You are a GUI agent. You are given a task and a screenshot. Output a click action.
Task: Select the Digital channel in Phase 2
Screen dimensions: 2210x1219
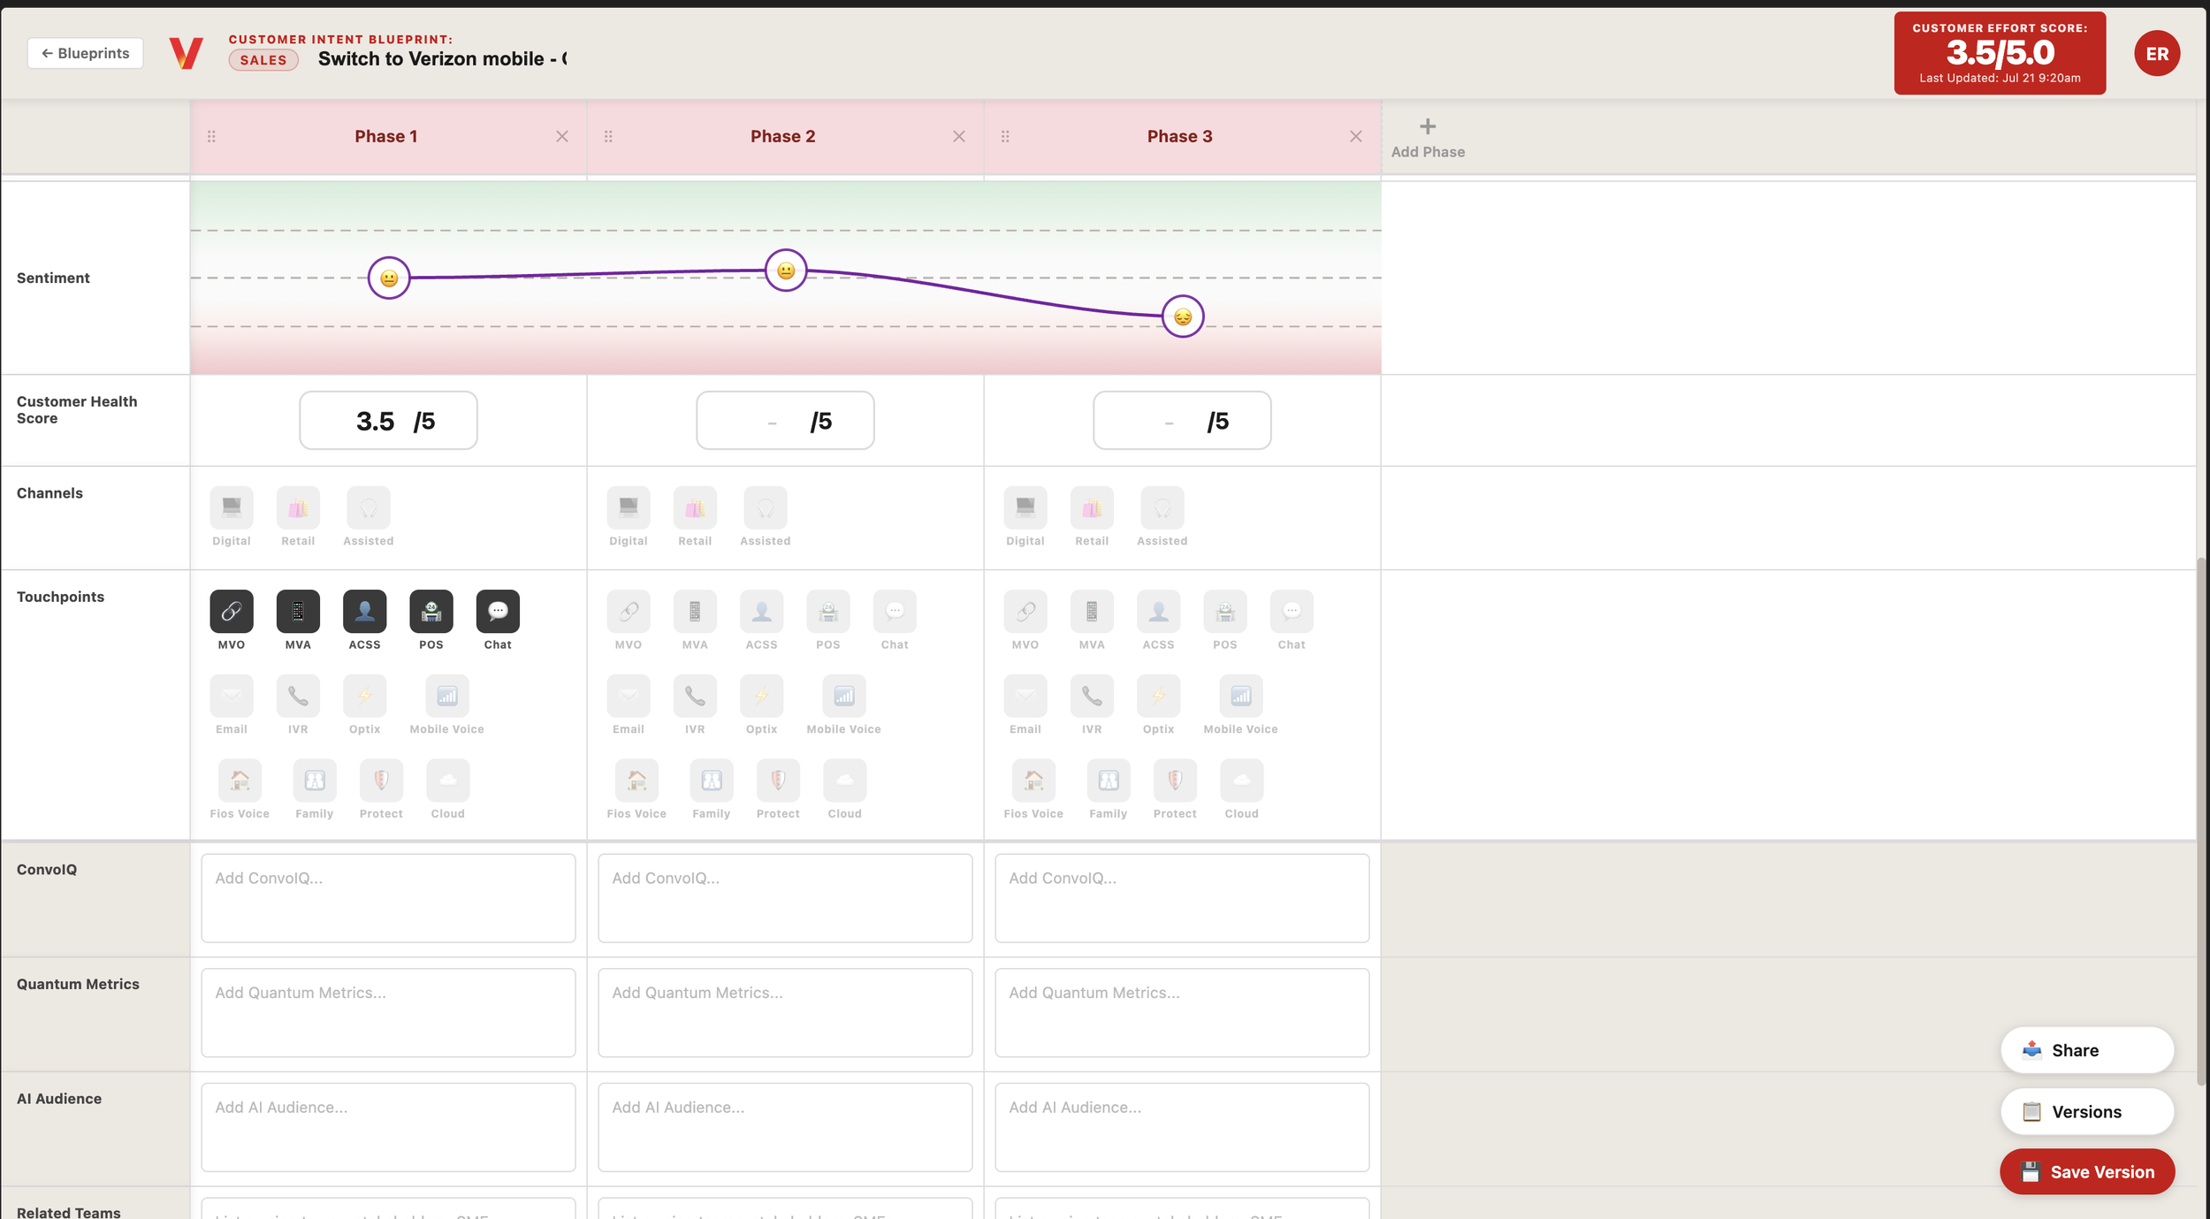(x=629, y=507)
